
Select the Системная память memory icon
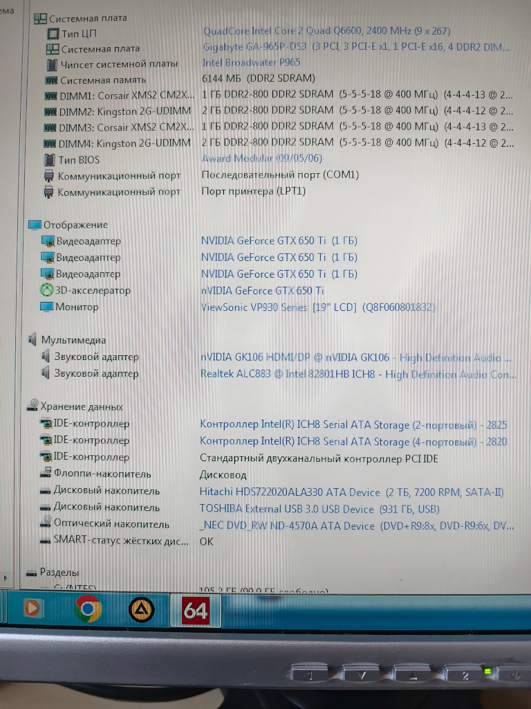(51, 80)
